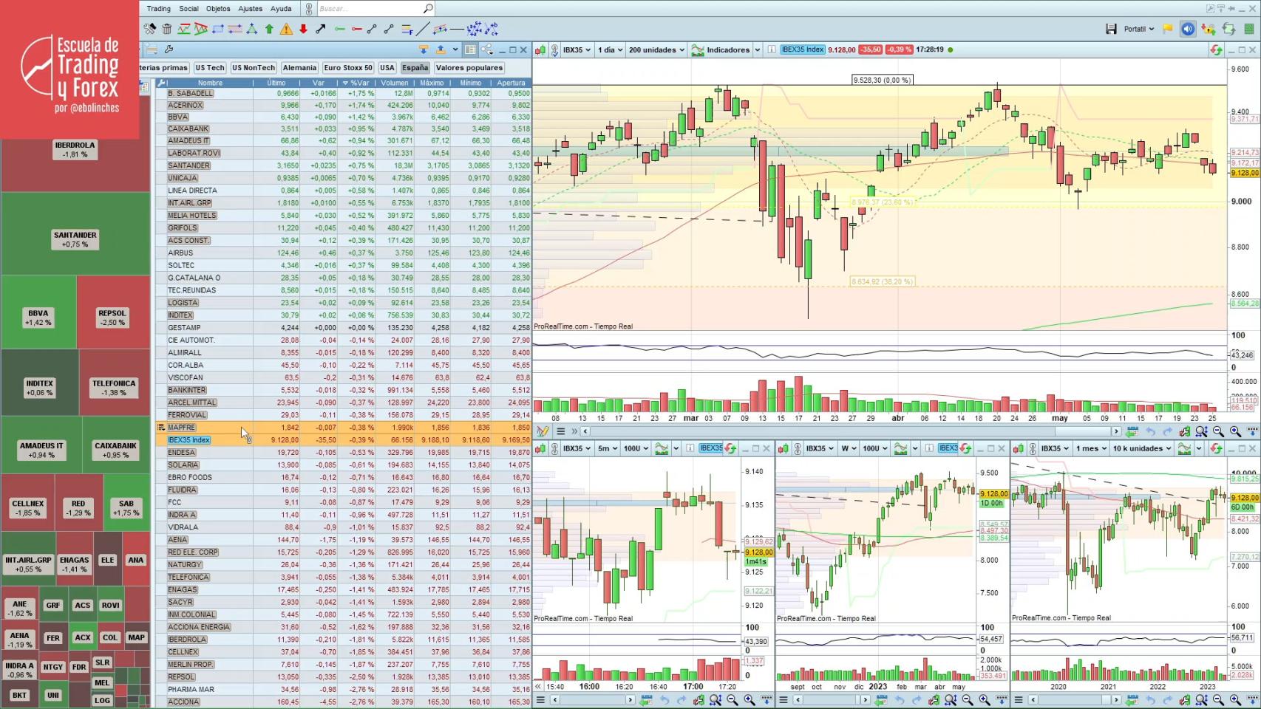Switch to the Euro Stoxx 50 tab
Screen dimensions: 1261x709
point(348,67)
